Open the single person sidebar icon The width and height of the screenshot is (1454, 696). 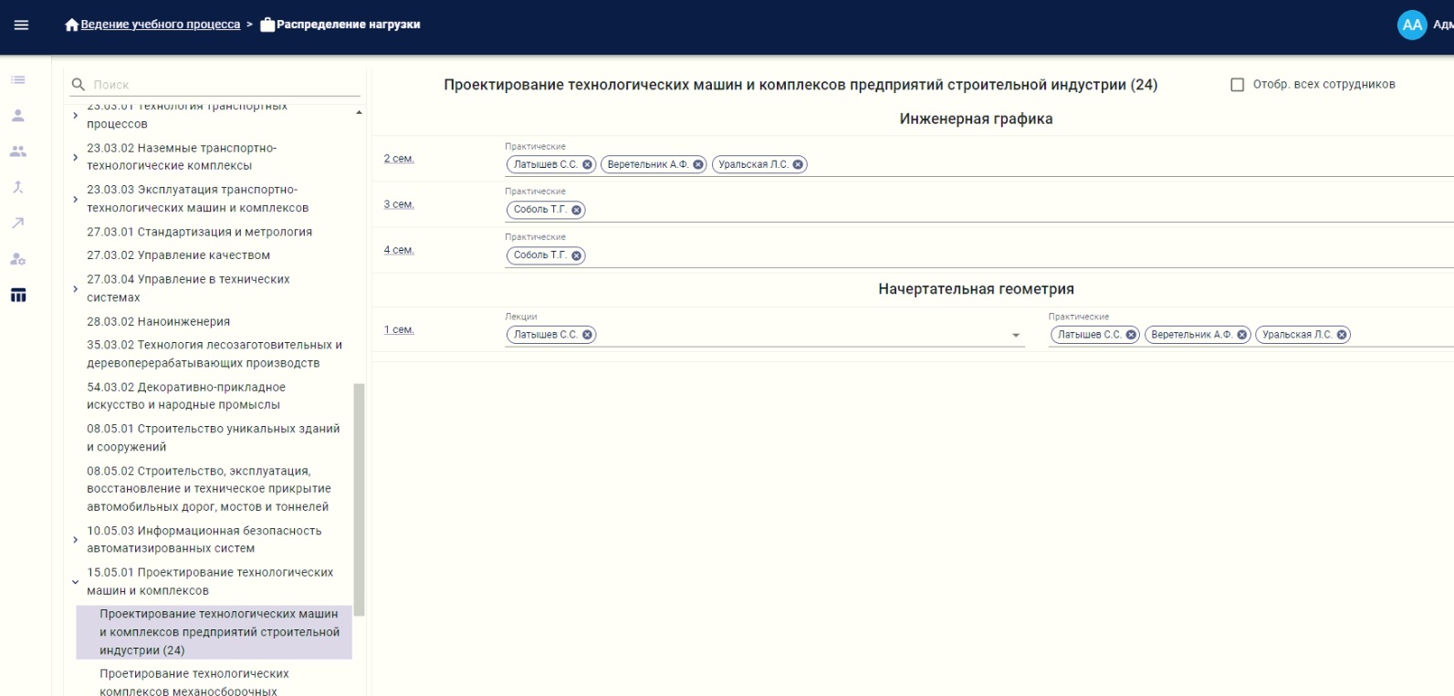tap(18, 116)
